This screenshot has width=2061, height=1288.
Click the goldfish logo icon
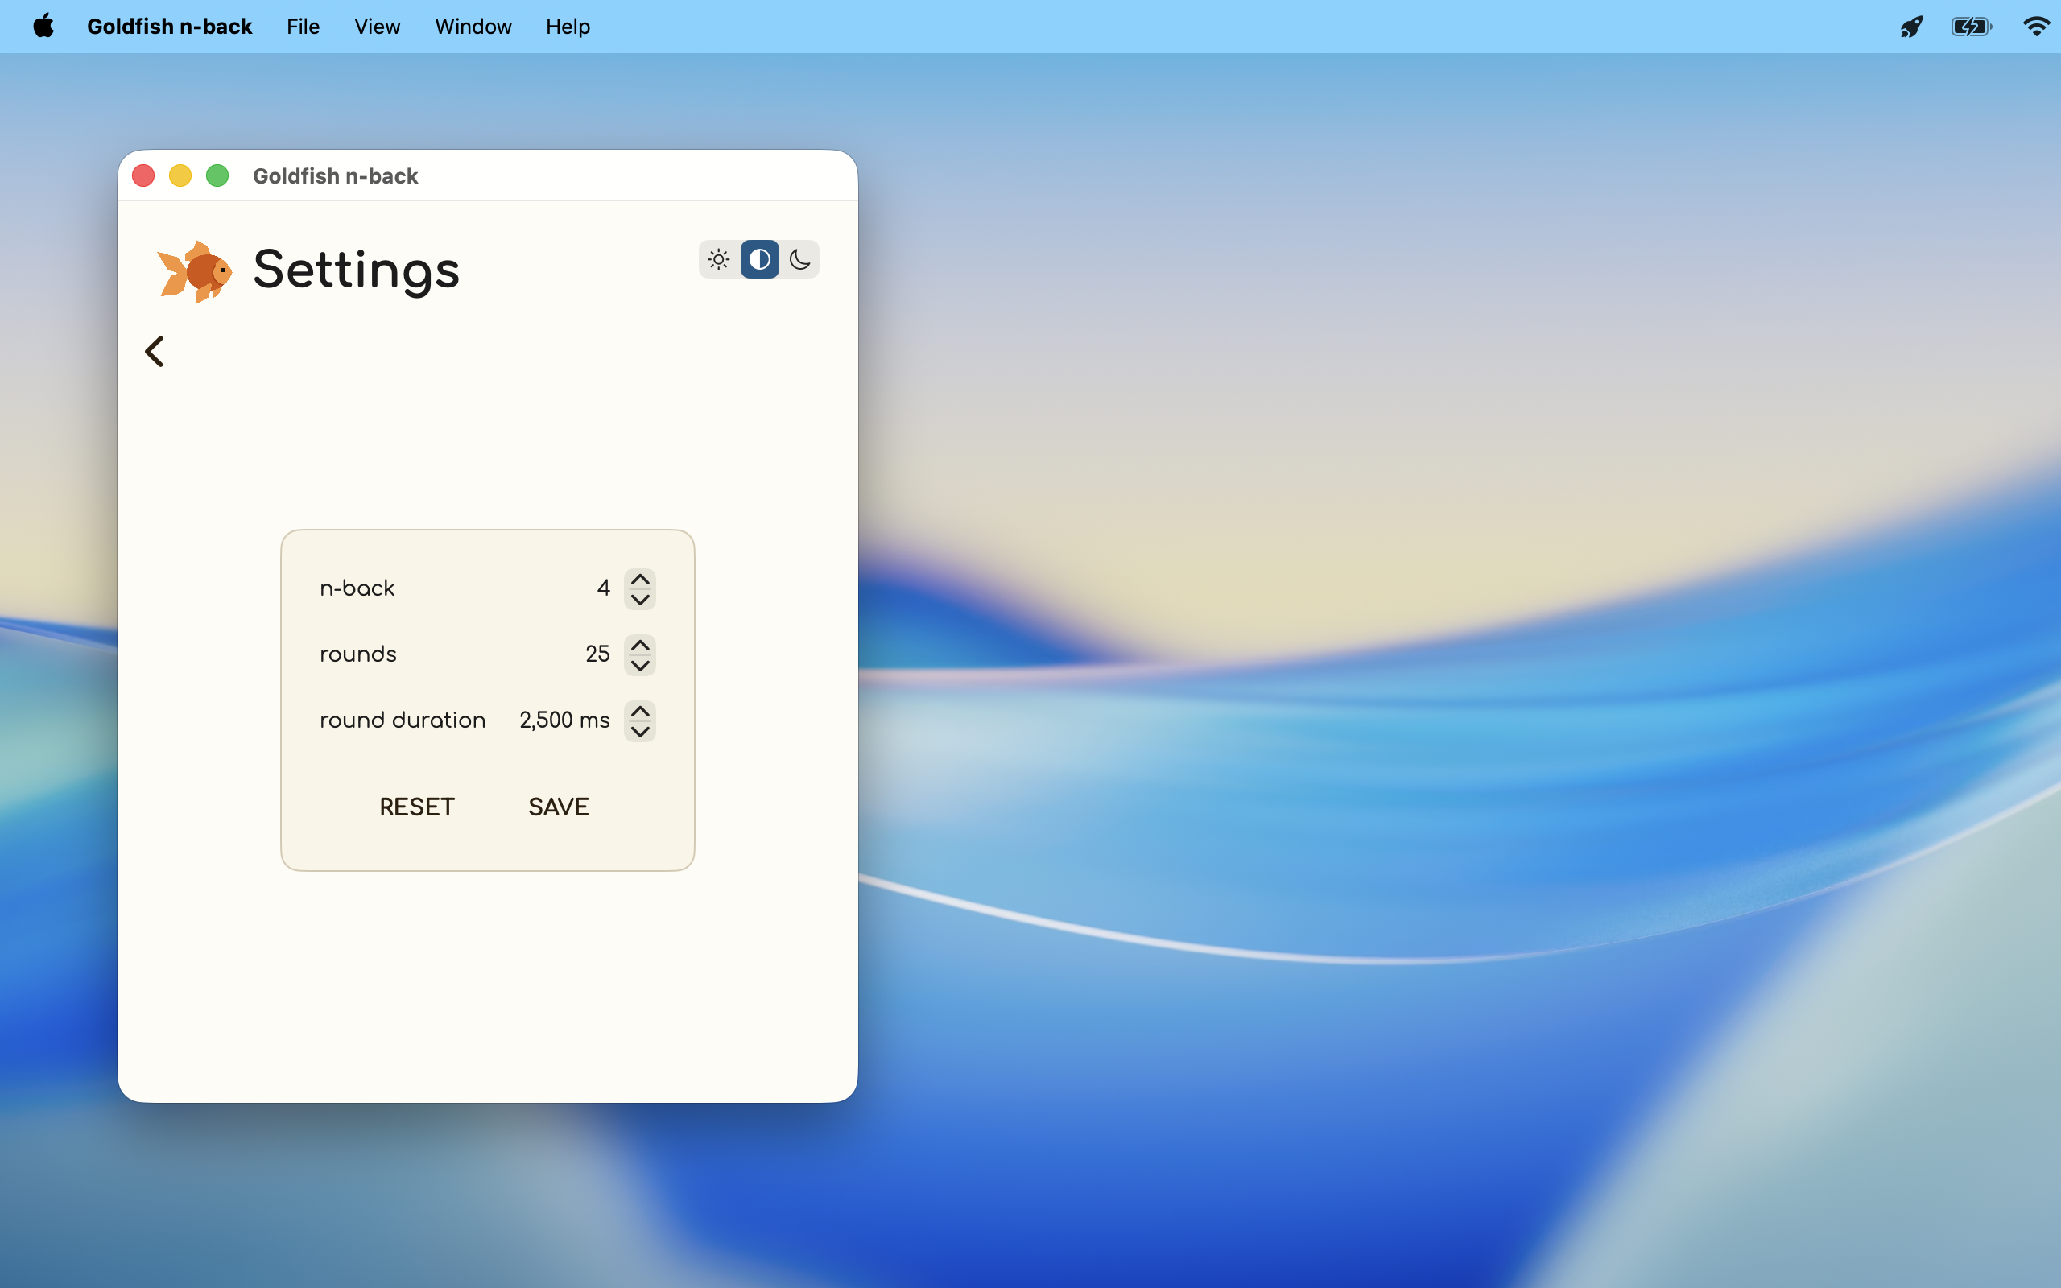click(195, 272)
